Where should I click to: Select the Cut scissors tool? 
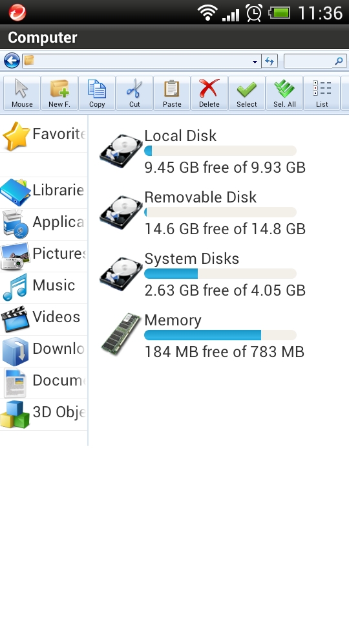(x=134, y=93)
